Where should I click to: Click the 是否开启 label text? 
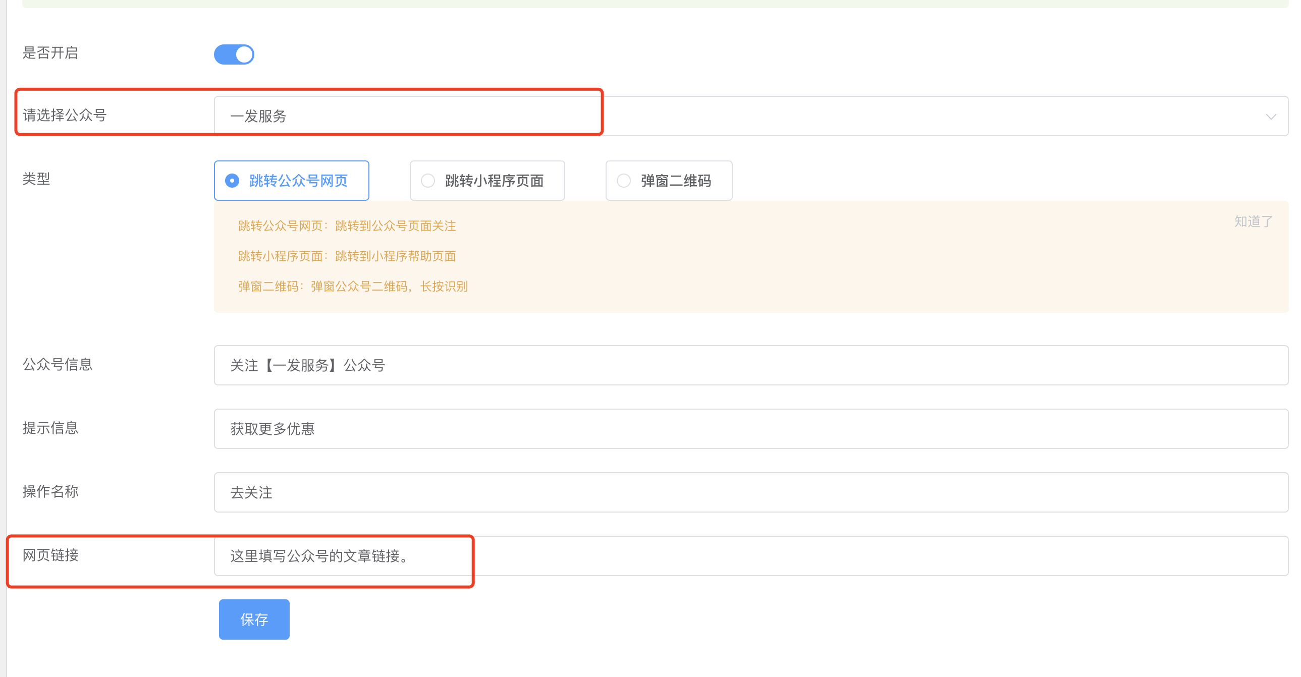point(50,53)
